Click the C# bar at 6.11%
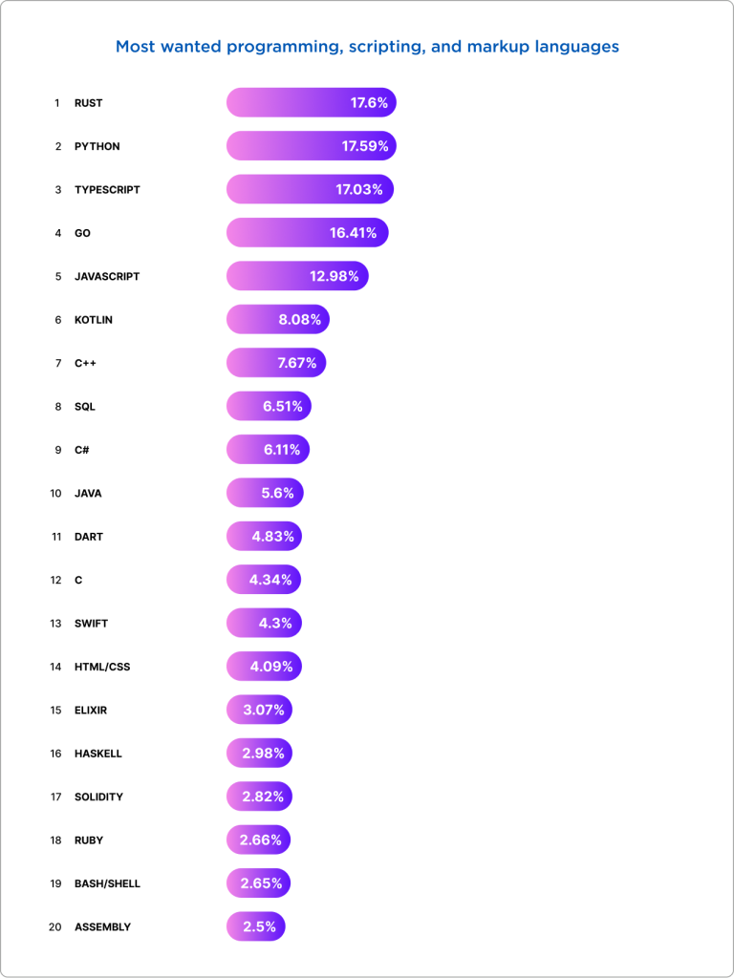The width and height of the screenshot is (734, 978). (268, 449)
